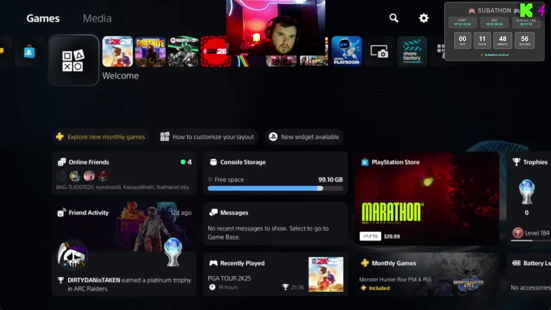Launch PGA Tour 2K25 from game row
Viewport: 551px width, 310px height.
coord(118,52)
